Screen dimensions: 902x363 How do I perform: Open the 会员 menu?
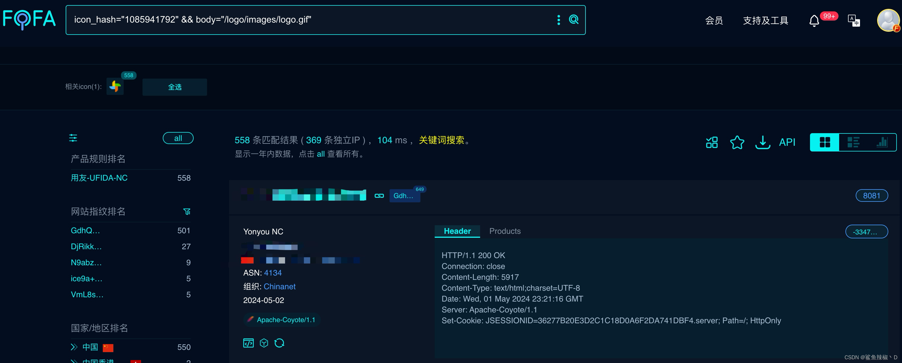click(x=714, y=20)
